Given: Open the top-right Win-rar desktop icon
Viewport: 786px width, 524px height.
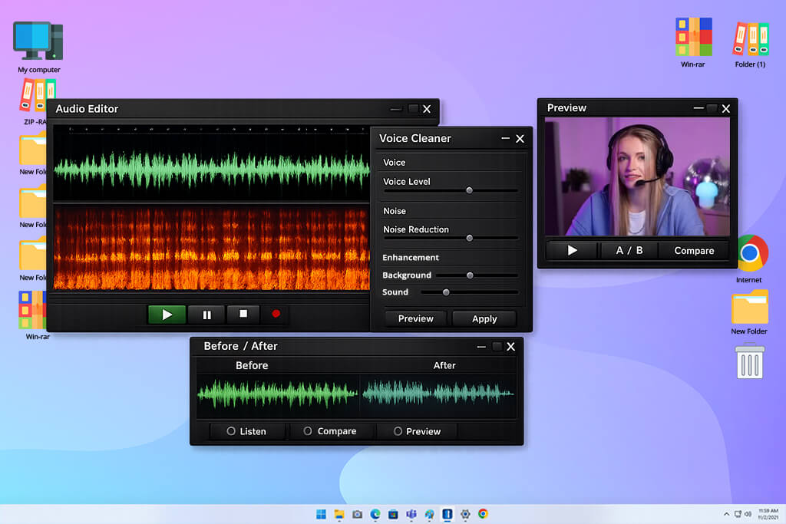Looking at the screenshot, I should 693,43.
